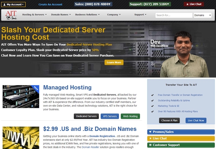The height and width of the screenshot is (149, 216).
Task: Click the person icon in My Account
Action: (5, 5)
